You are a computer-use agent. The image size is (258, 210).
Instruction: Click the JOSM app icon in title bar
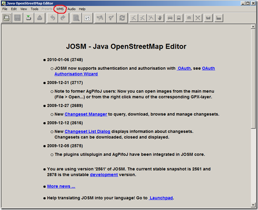pyautogui.click(x=3, y=3)
